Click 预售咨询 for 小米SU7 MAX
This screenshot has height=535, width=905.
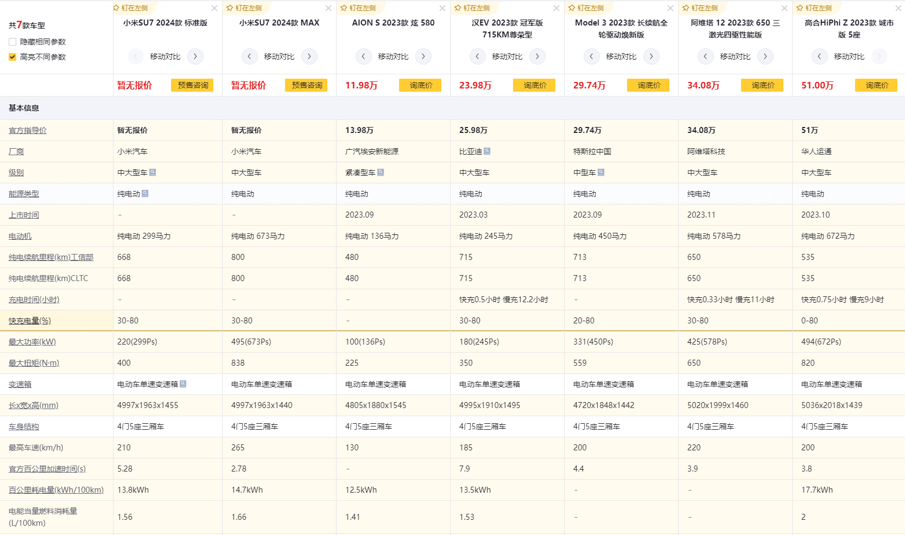coord(306,85)
